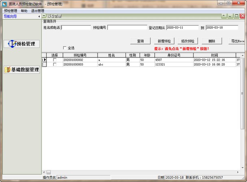247x182 pixels.
Task: Check the box for record 202001000002
Action: click(55, 60)
